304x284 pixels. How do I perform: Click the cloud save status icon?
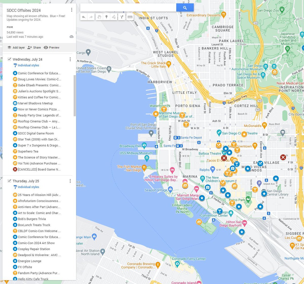(71, 37)
